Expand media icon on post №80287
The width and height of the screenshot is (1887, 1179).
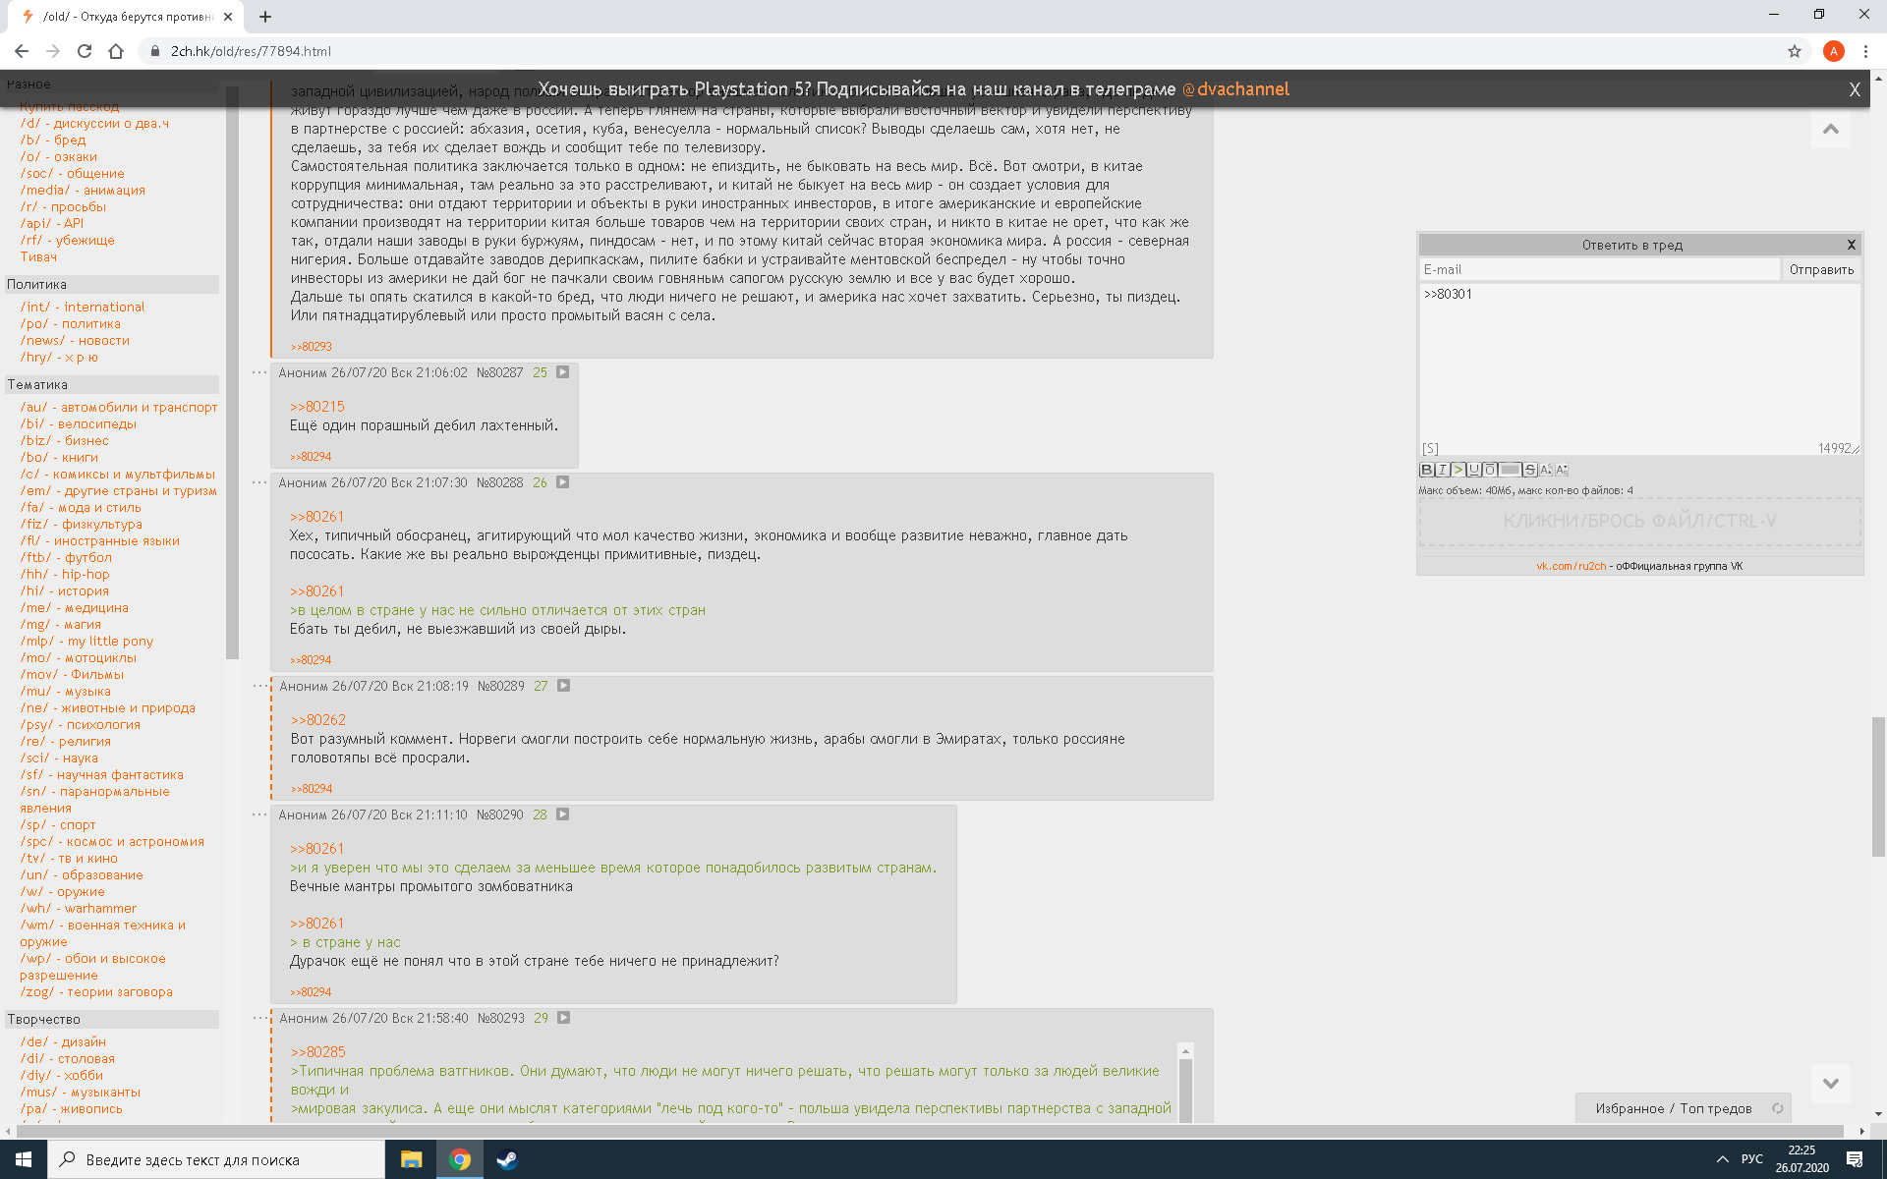coord(563,372)
